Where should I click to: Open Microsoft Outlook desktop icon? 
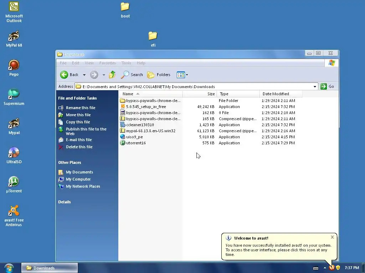coord(14,12)
